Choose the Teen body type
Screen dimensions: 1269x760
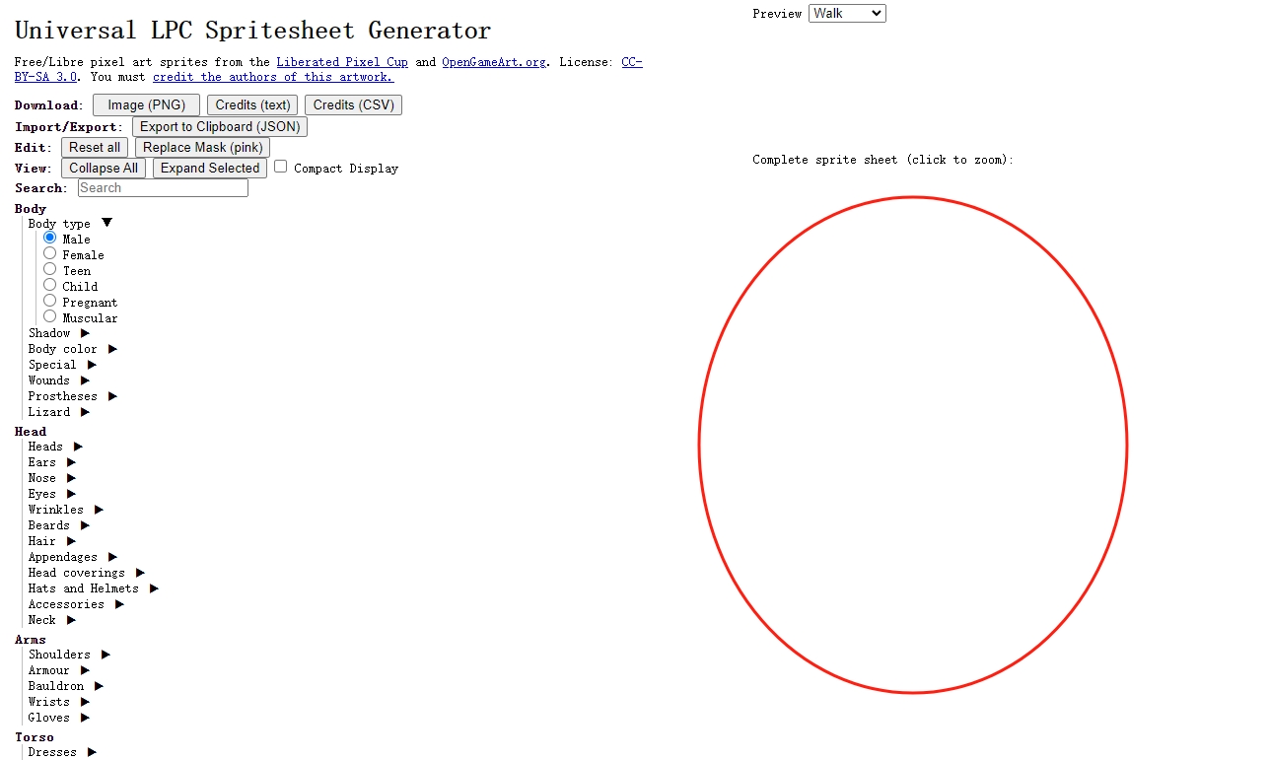(x=49, y=269)
